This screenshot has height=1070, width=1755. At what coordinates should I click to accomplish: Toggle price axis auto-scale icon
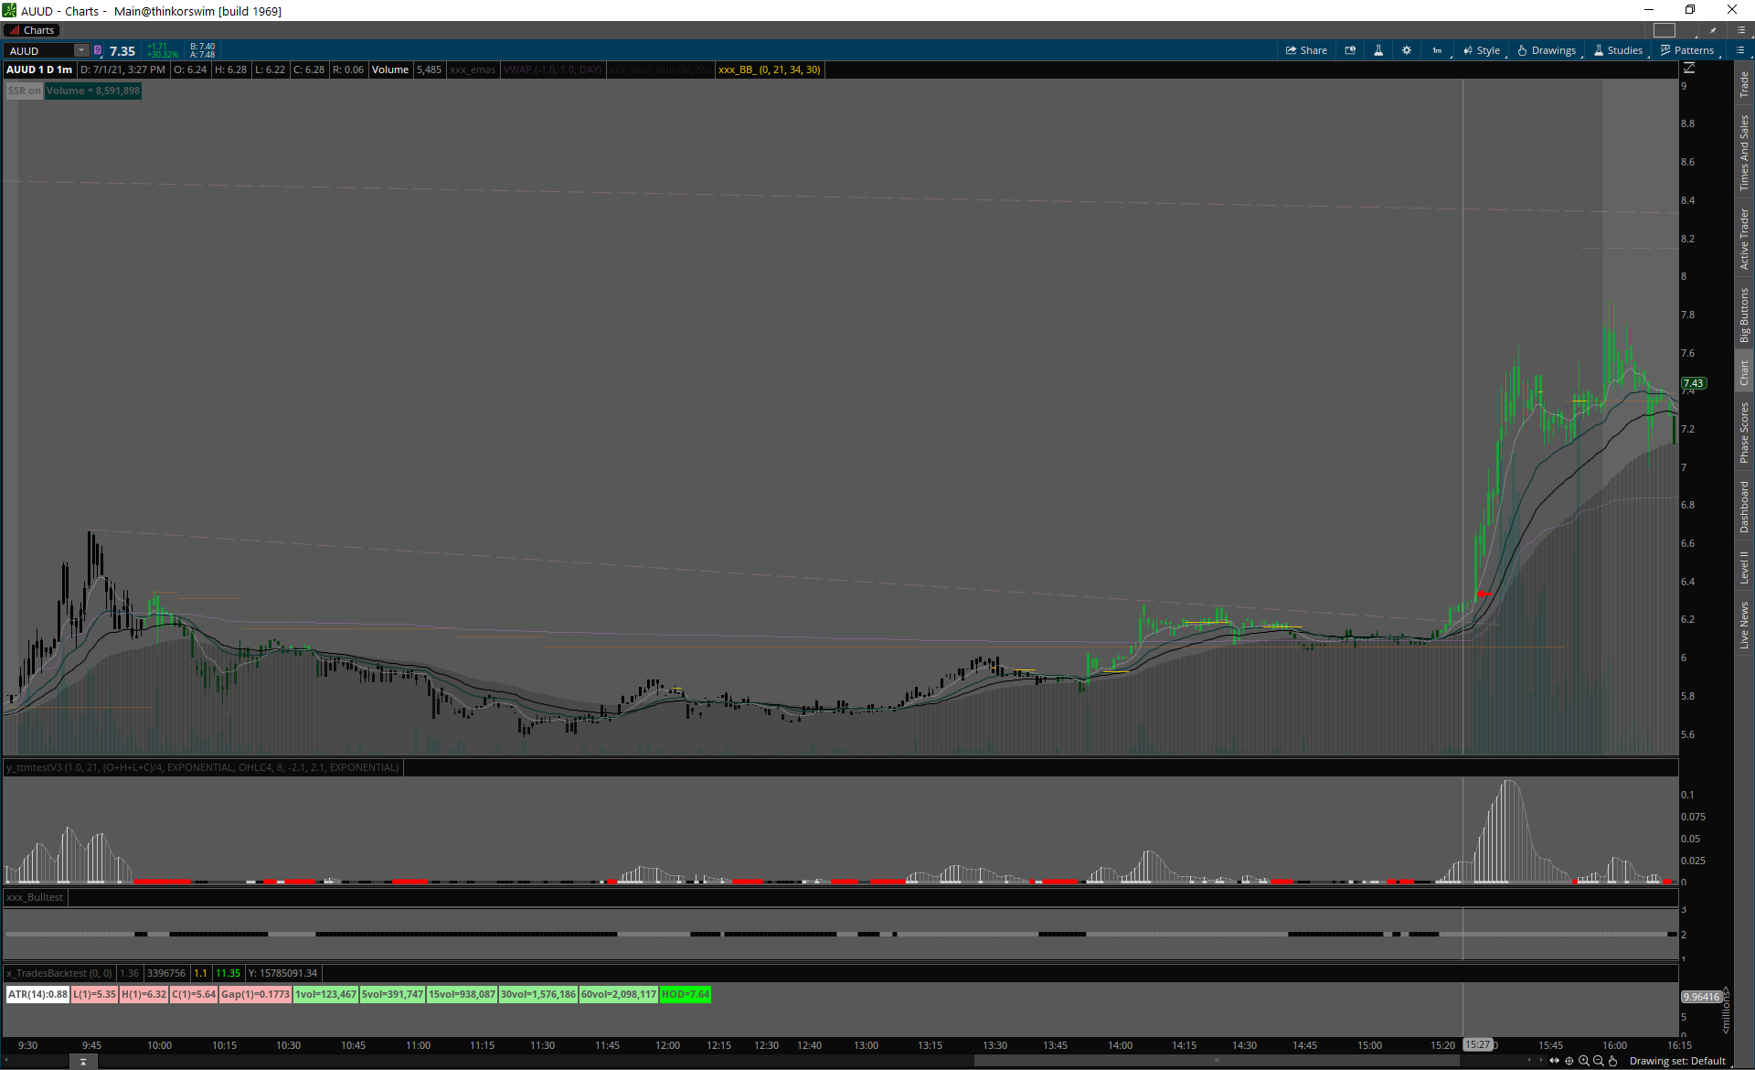click(1689, 69)
